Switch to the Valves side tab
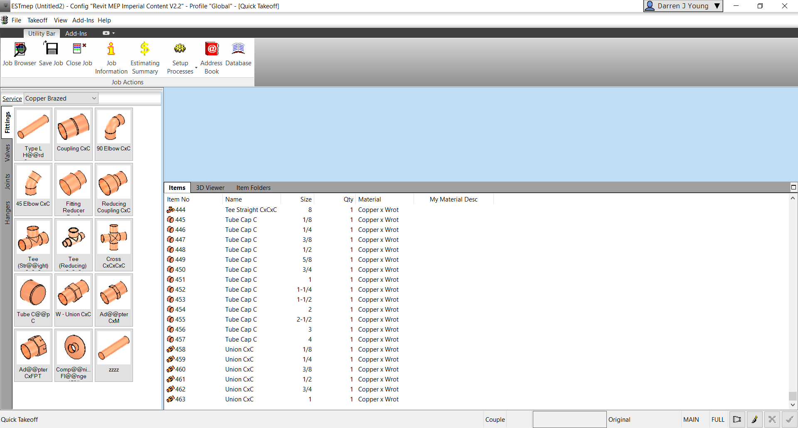 [x=7, y=153]
